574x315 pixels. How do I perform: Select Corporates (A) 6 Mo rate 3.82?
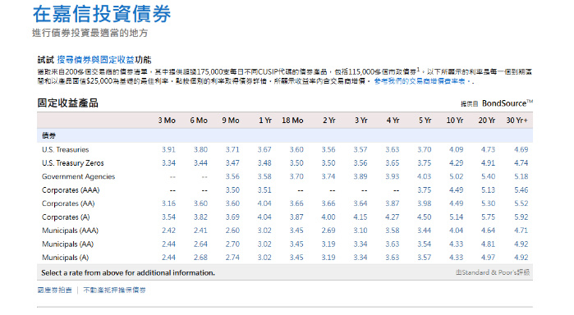(x=200, y=217)
